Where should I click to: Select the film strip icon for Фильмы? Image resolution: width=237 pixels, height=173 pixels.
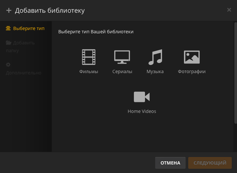[x=88, y=57]
